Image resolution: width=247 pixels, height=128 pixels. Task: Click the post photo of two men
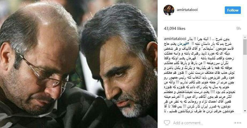click(x=79, y=64)
